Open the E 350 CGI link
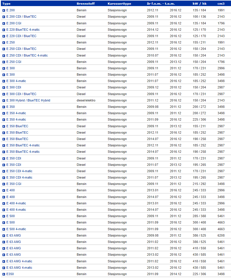 pyautogui.click(x=14, y=184)
